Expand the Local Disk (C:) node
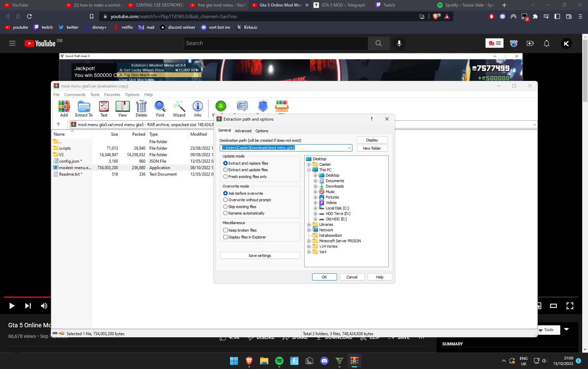 click(x=315, y=208)
